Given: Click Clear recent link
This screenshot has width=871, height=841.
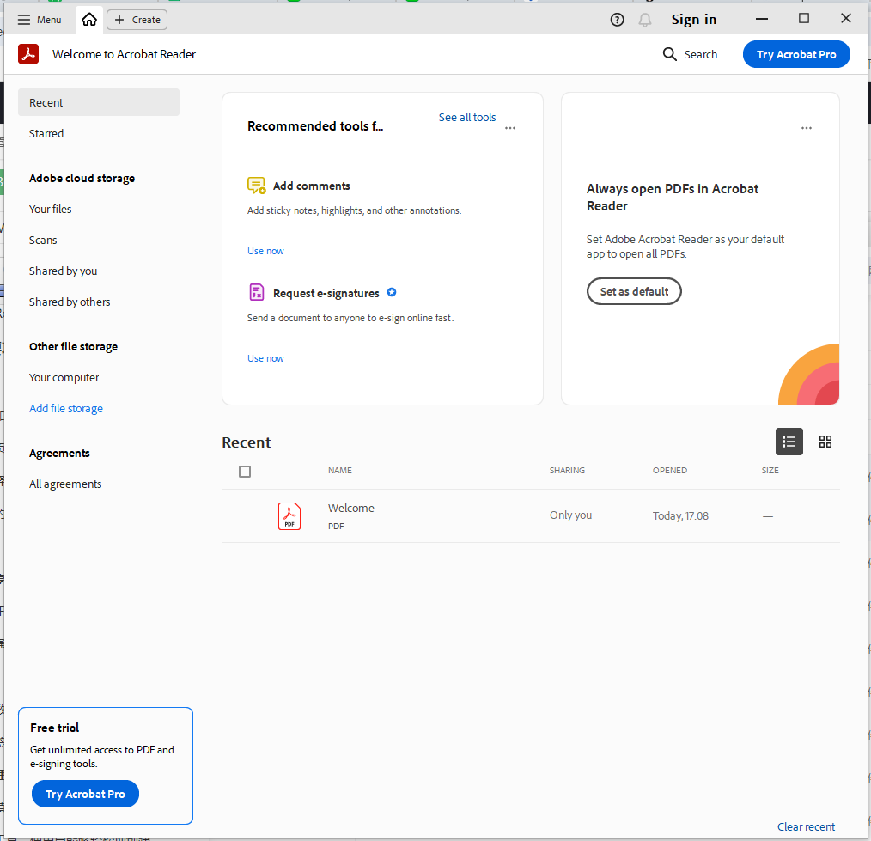Looking at the screenshot, I should [806, 826].
